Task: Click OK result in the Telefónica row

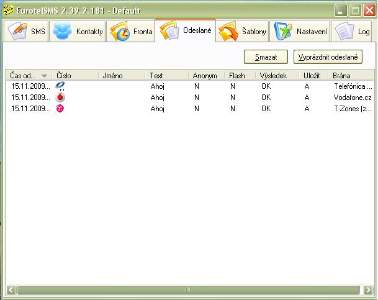Action: 266,86
